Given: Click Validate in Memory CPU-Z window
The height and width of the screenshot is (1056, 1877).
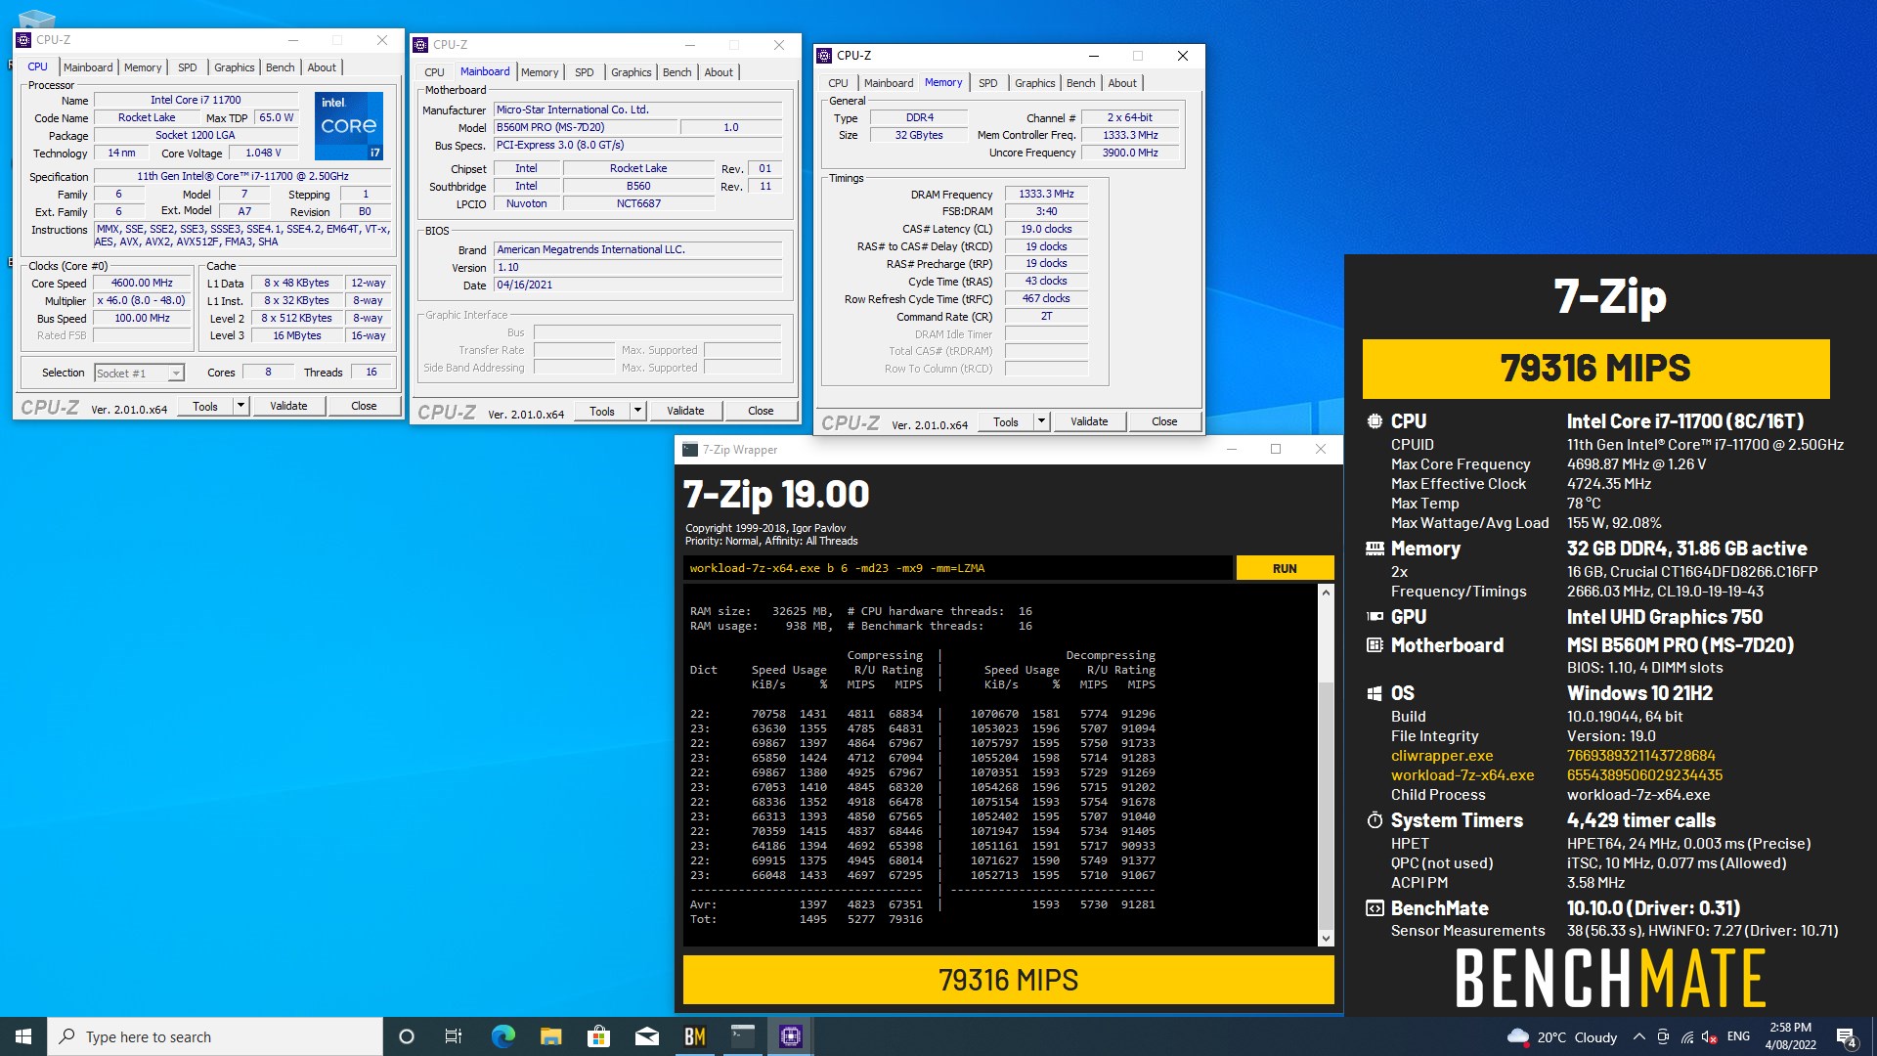Looking at the screenshot, I should tap(1089, 421).
